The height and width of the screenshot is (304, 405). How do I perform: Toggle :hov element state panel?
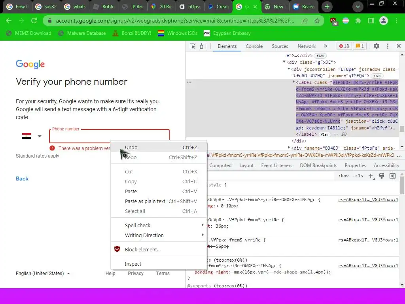(x=344, y=176)
